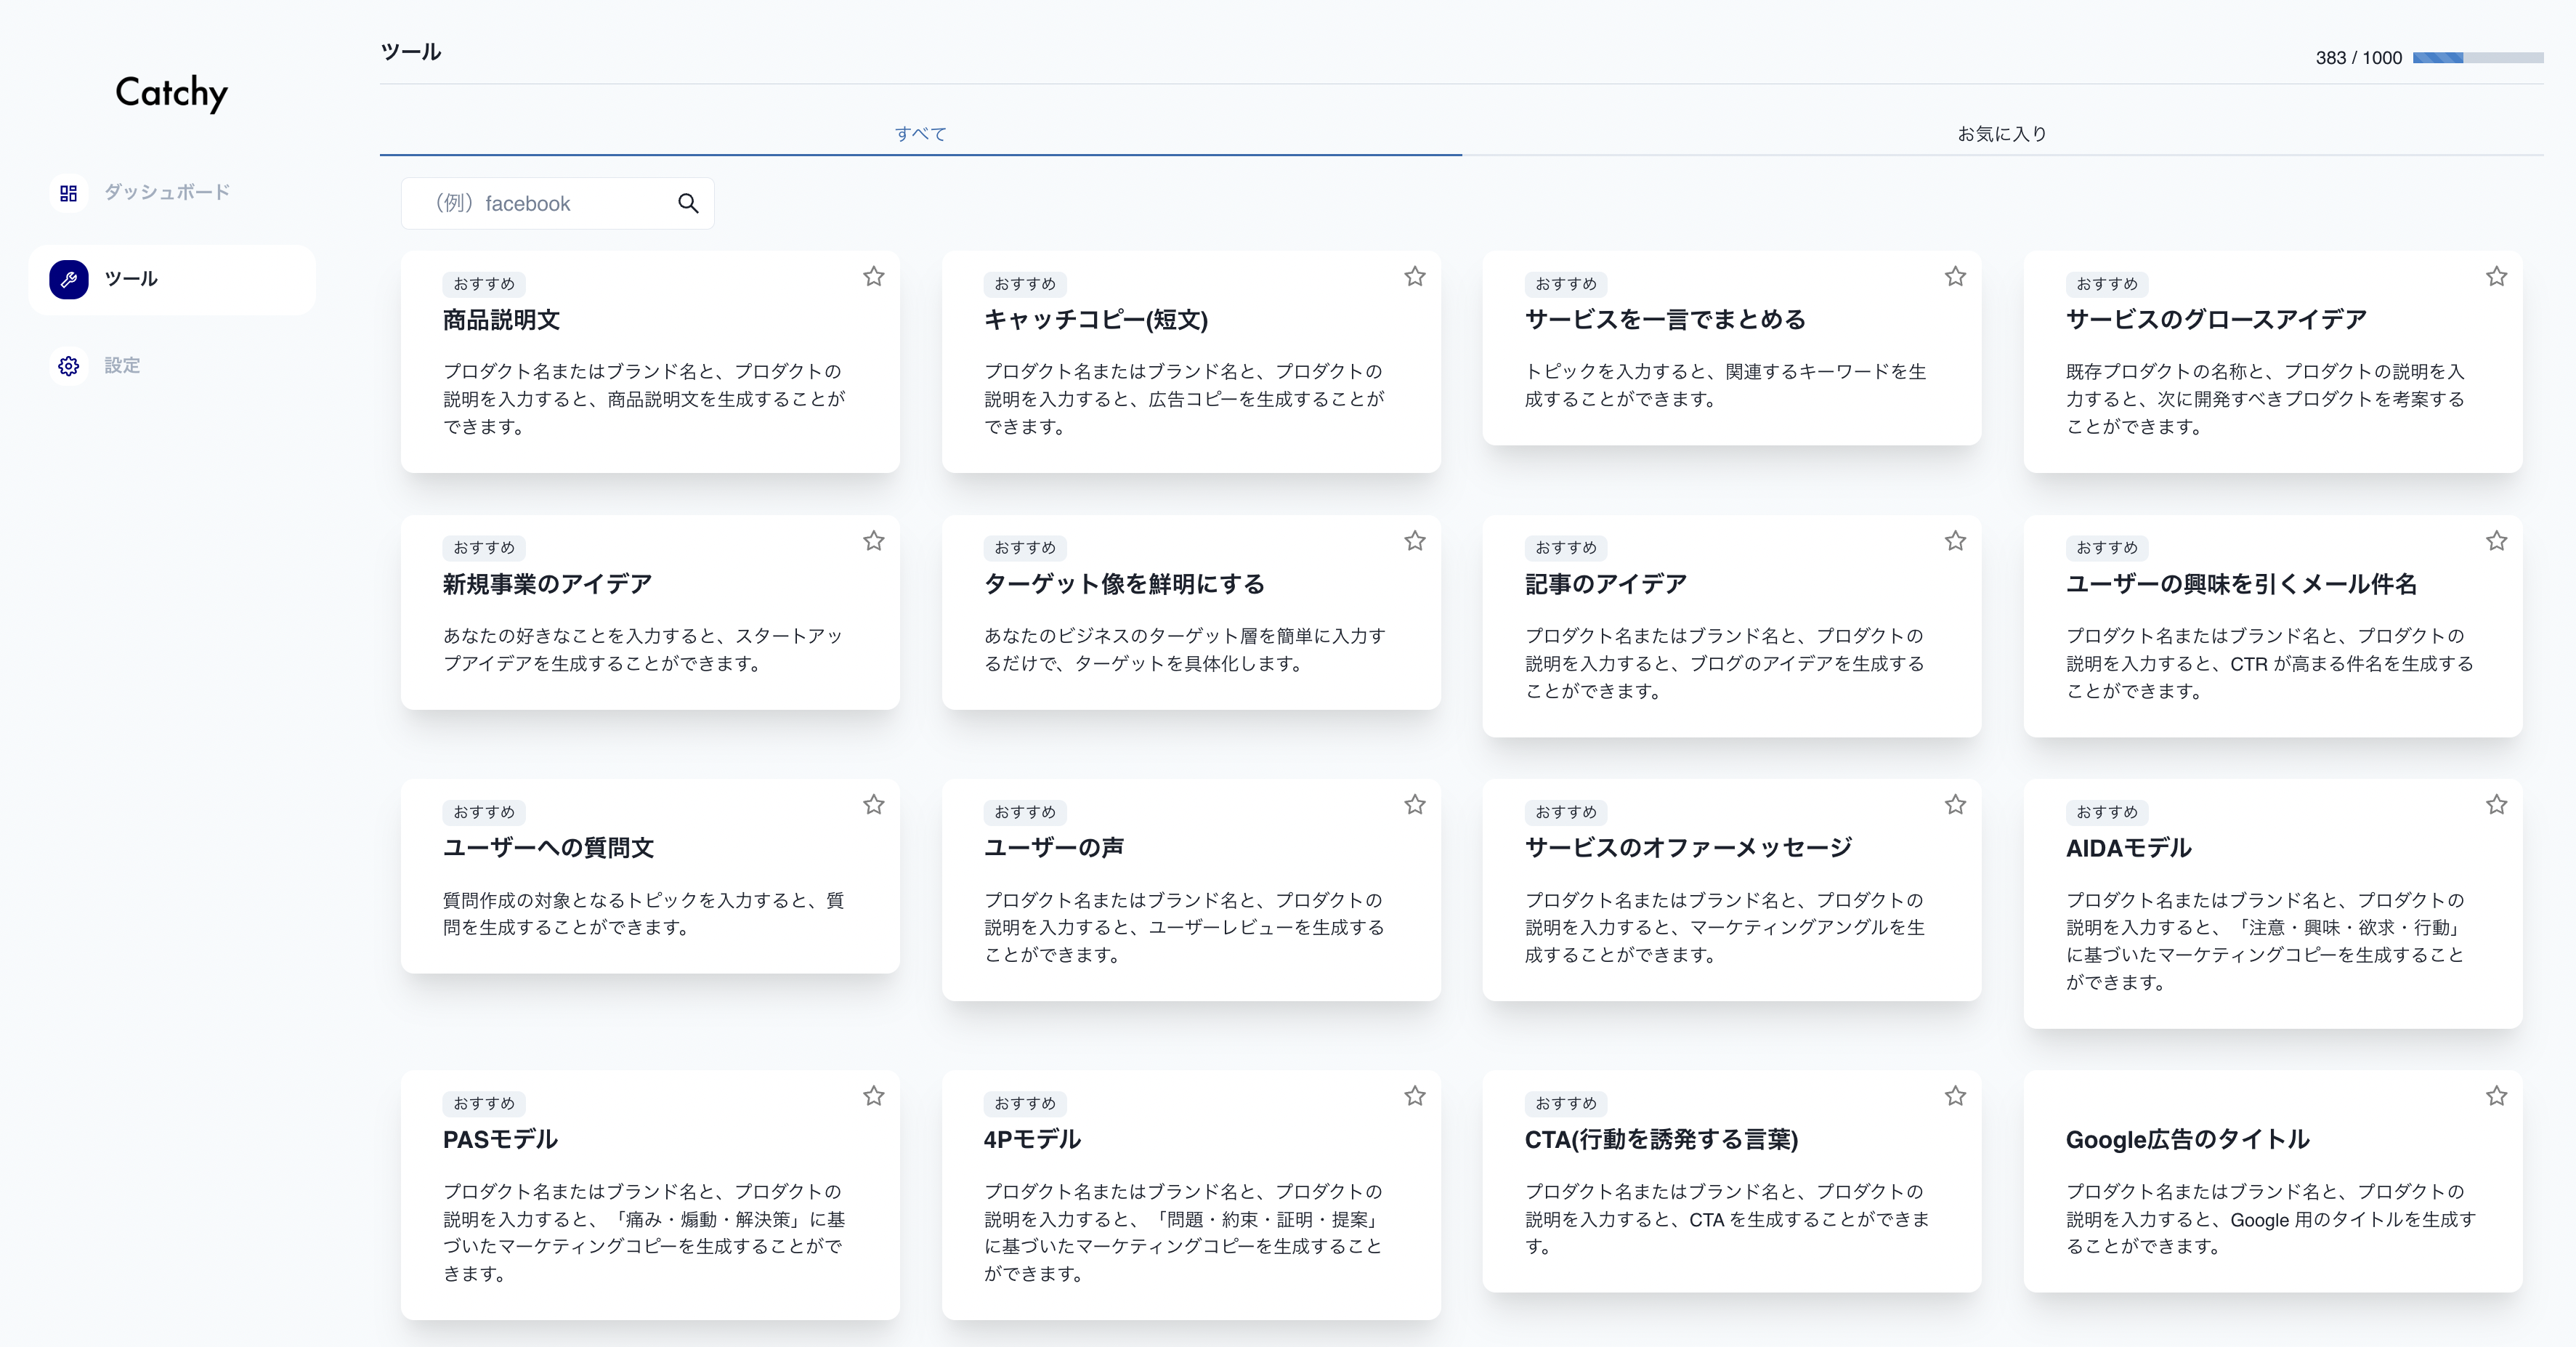Viewport: 2576px width, 1347px height.
Task: Open the CTA(行動を誘発する言葉) tool card
Action: (1660, 1140)
